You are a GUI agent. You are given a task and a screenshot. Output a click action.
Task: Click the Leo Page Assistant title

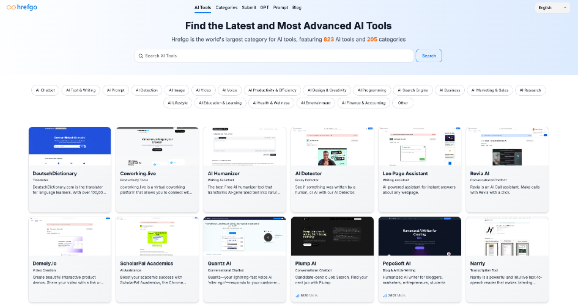[405, 173]
